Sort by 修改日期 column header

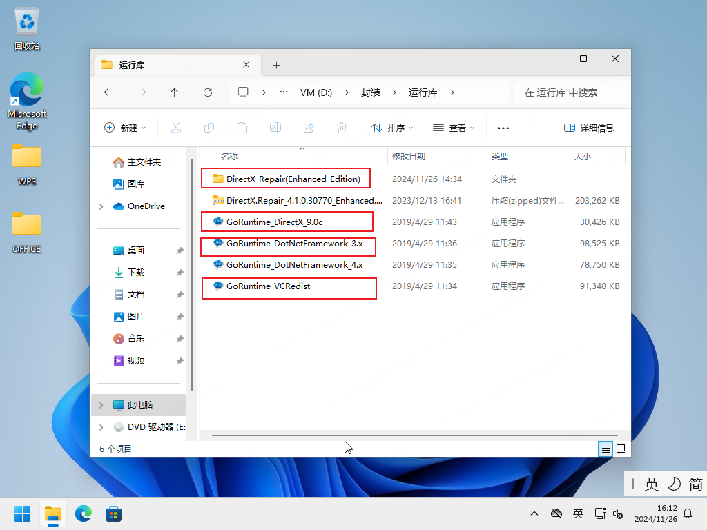coord(409,157)
